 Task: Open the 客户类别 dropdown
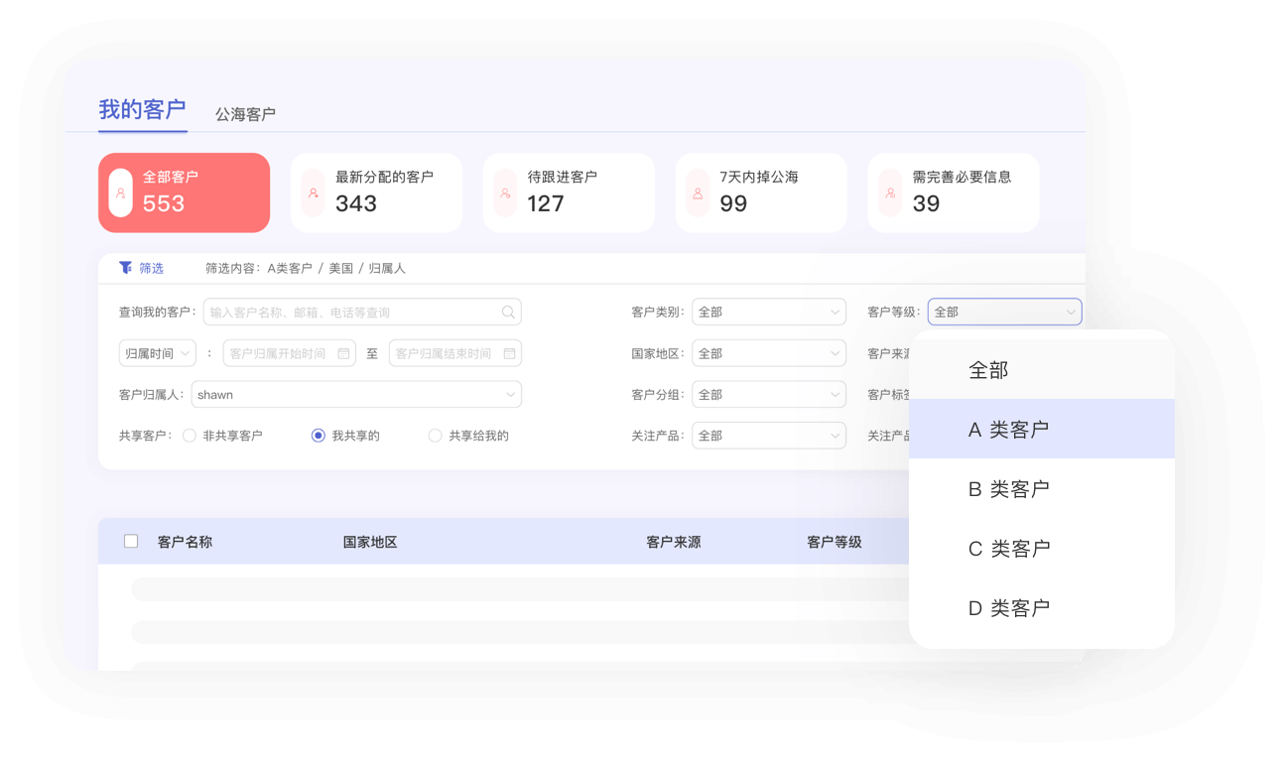(x=768, y=313)
